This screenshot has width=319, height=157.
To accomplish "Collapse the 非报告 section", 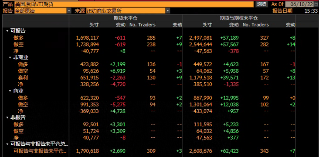I will [7, 117].
